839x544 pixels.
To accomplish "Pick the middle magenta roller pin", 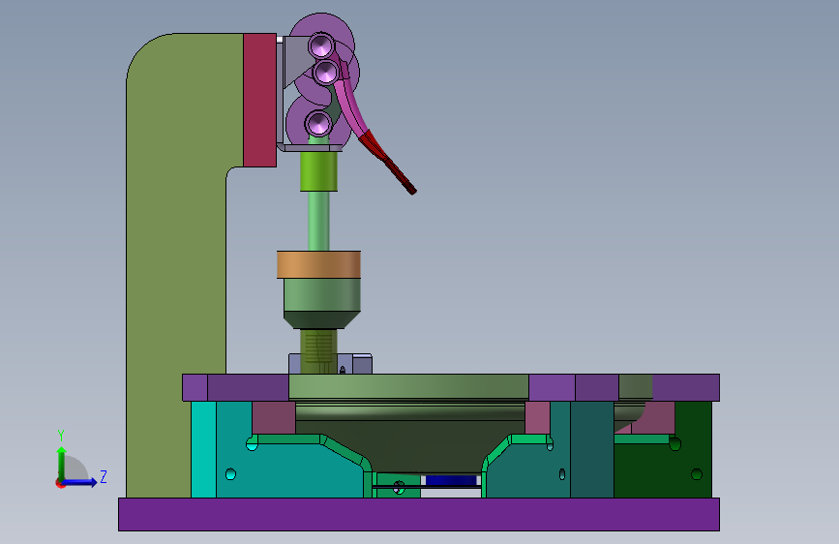I will (x=326, y=72).
